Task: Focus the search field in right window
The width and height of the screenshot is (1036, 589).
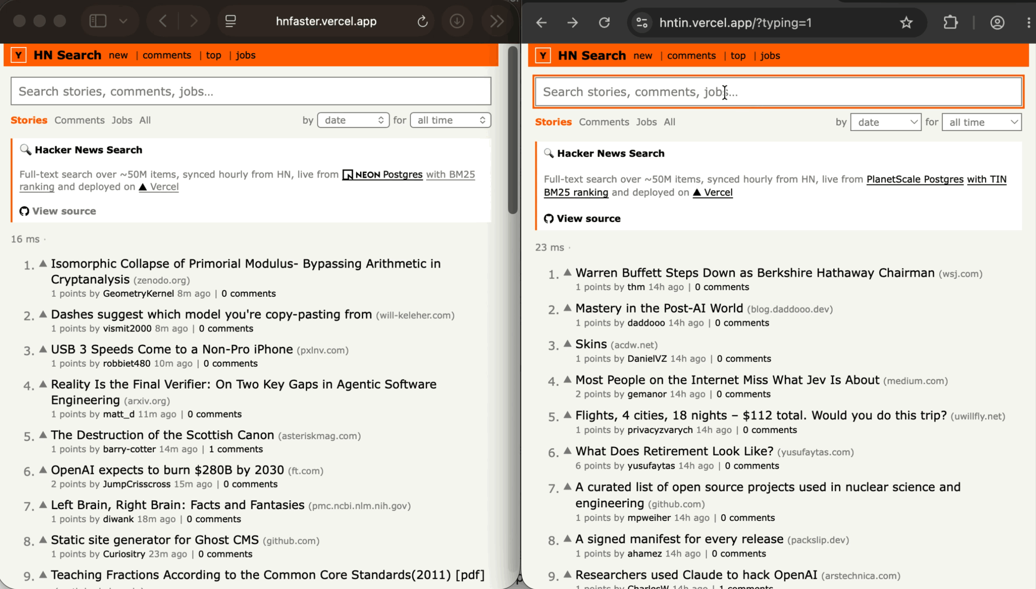Action: click(778, 91)
